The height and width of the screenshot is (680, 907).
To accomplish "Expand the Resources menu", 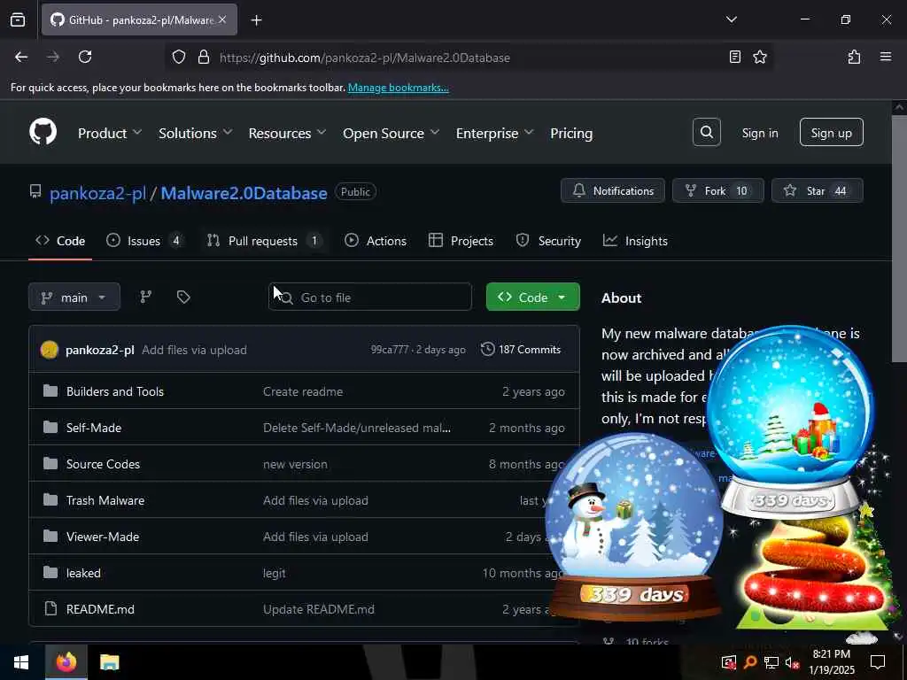I will [288, 133].
